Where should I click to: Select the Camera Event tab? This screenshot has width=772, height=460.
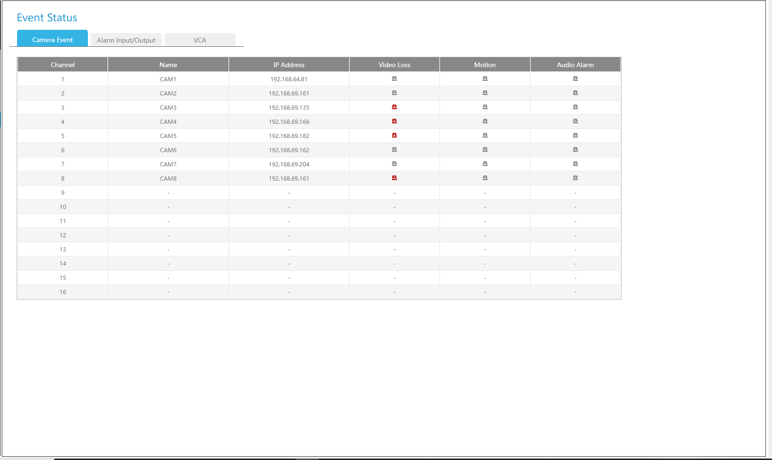tap(52, 40)
